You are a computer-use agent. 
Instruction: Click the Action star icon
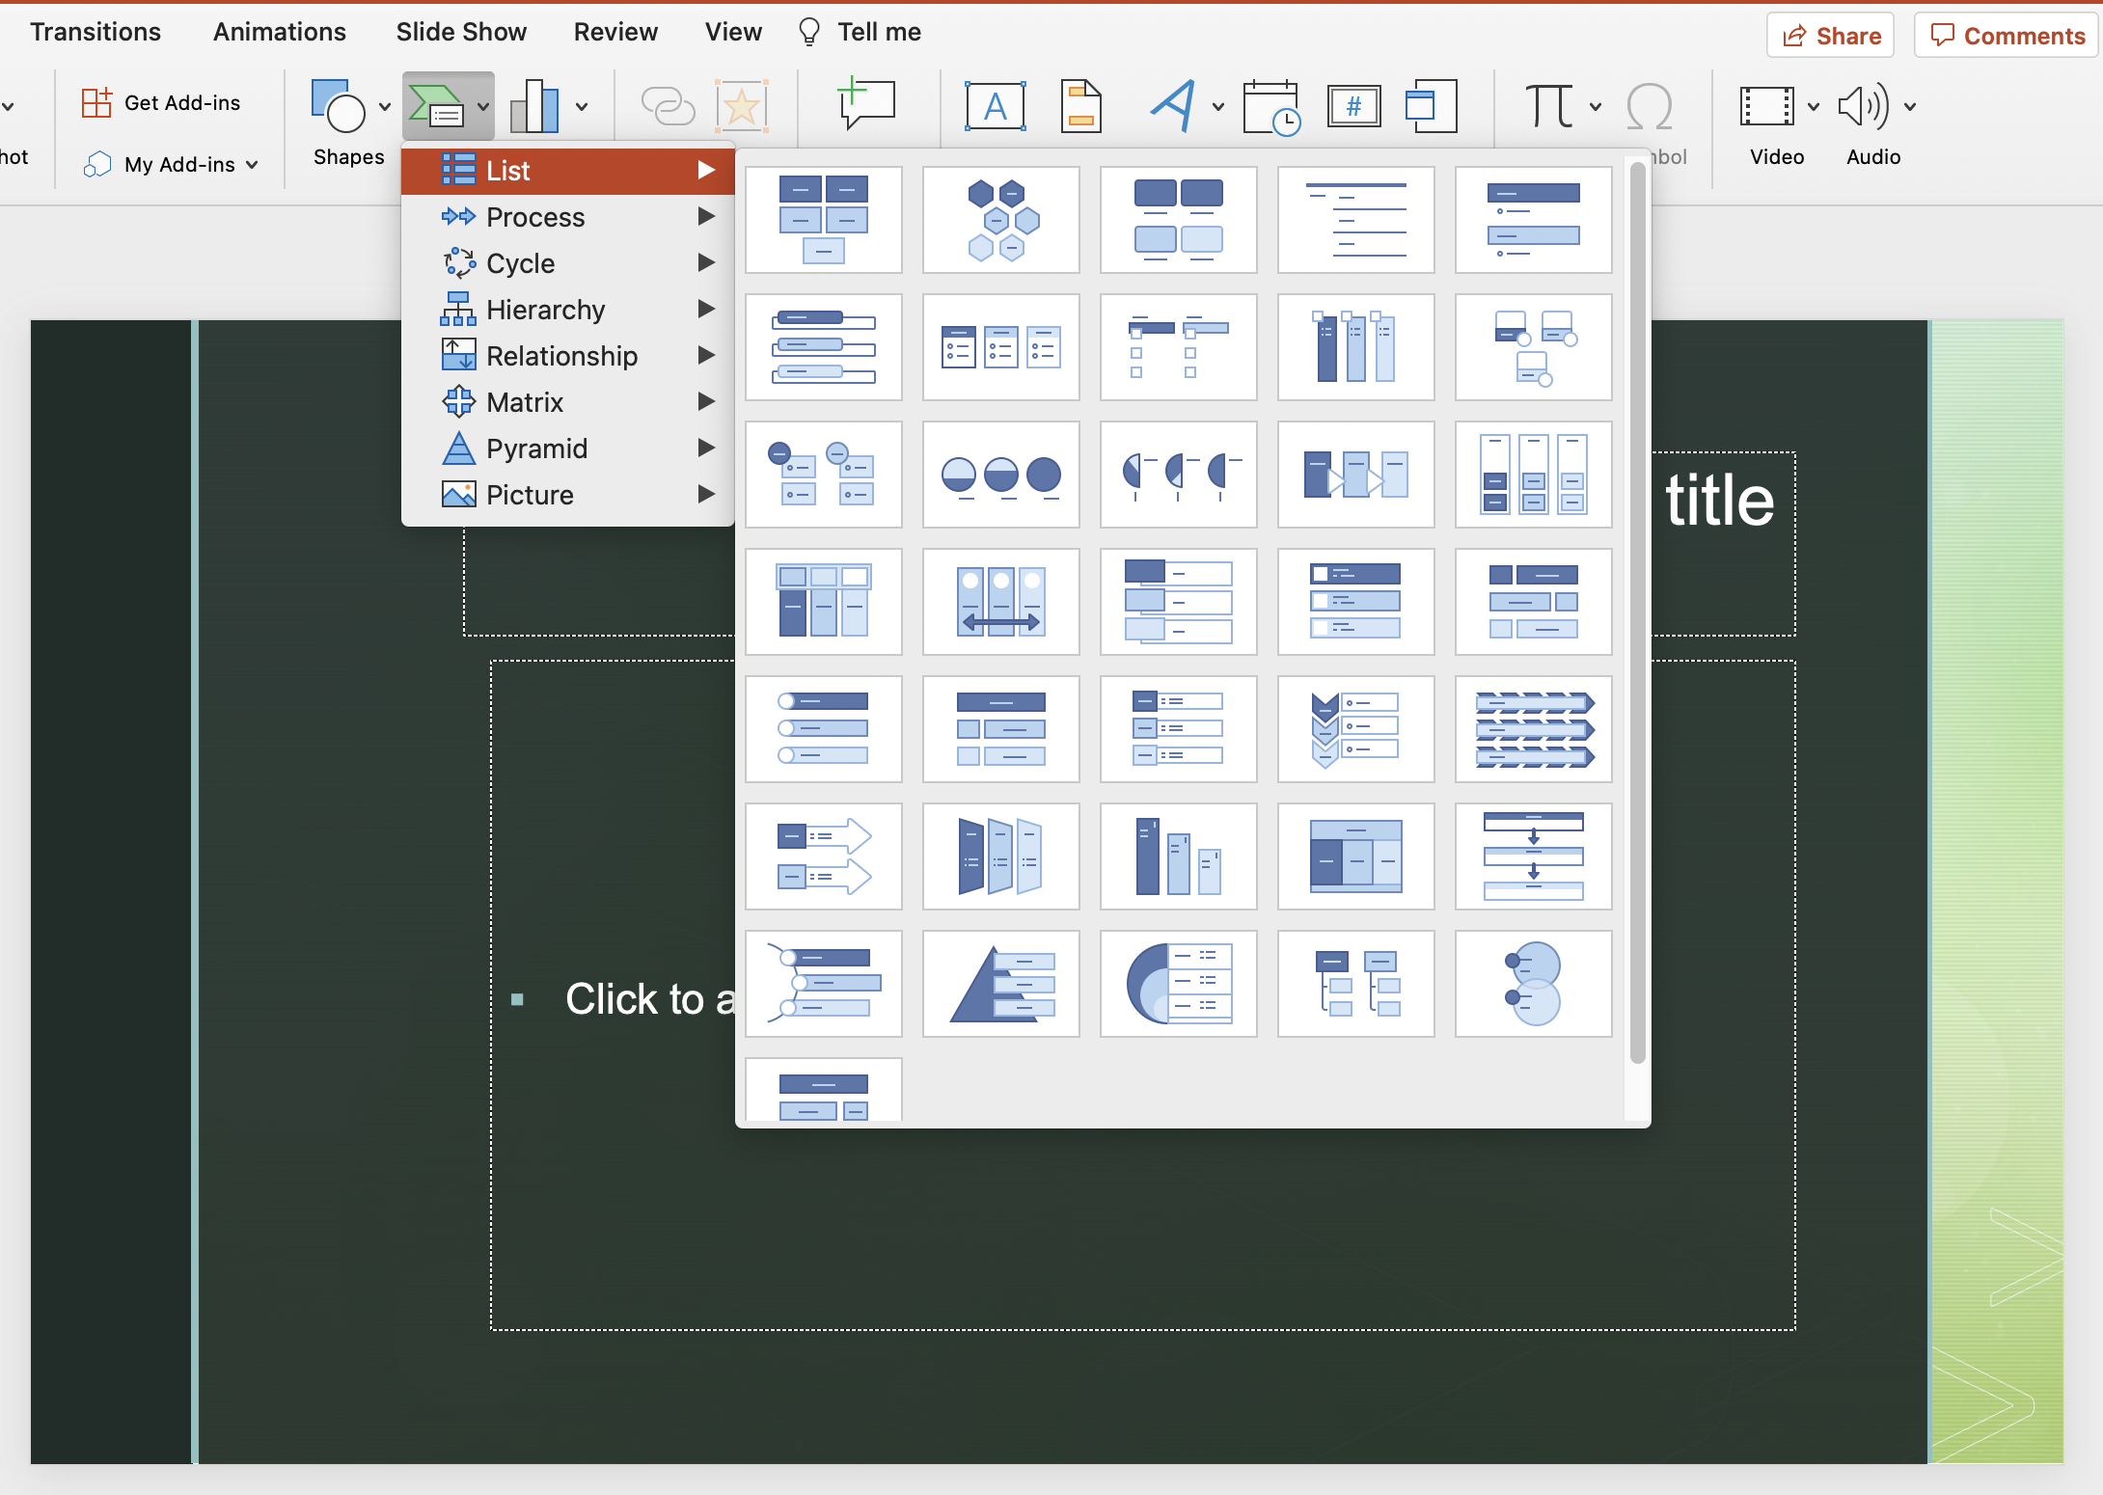tap(742, 106)
